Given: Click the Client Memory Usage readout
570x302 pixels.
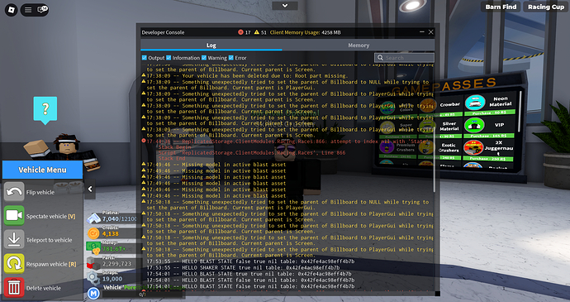Looking at the screenshot, I should click(306, 32).
